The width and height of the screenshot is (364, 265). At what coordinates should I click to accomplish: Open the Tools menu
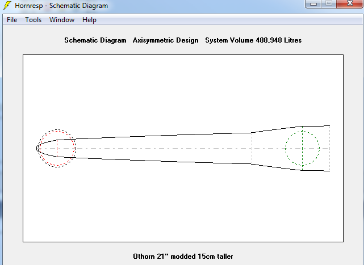(x=33, y=20)
